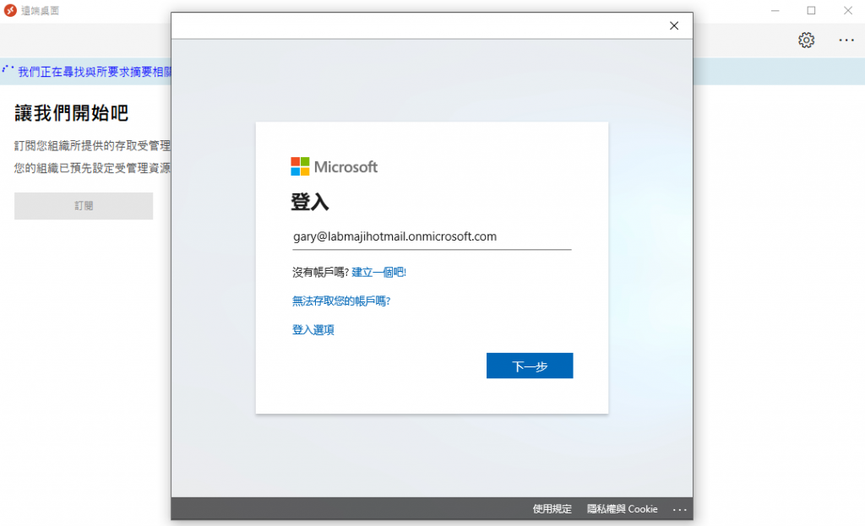865x526 pixels.
Task: Open Remote Desktop settings gear
Action: (806, 41)
